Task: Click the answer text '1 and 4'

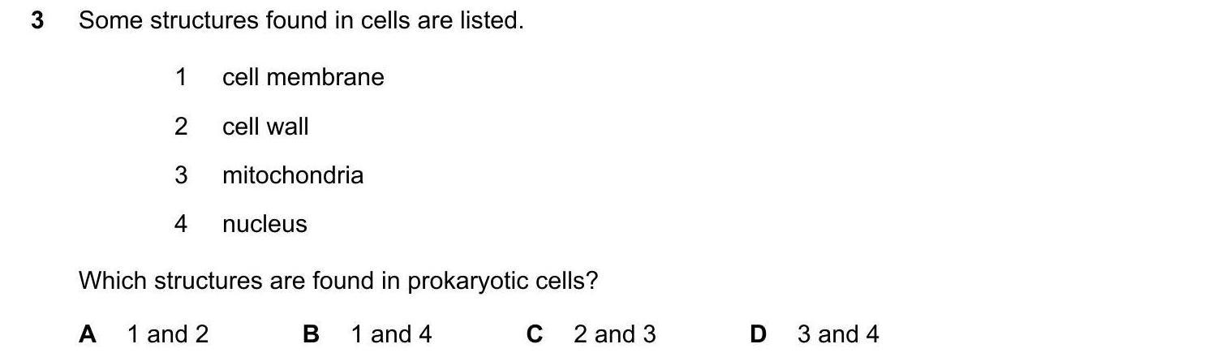Action: click(391, 334)
